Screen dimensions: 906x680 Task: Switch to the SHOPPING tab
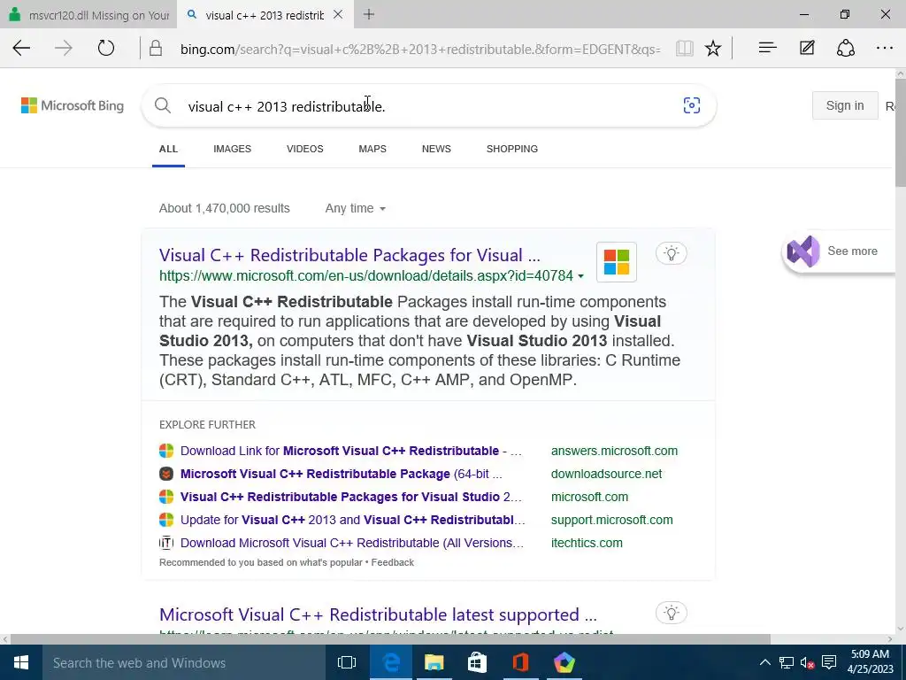click(512, 149)
